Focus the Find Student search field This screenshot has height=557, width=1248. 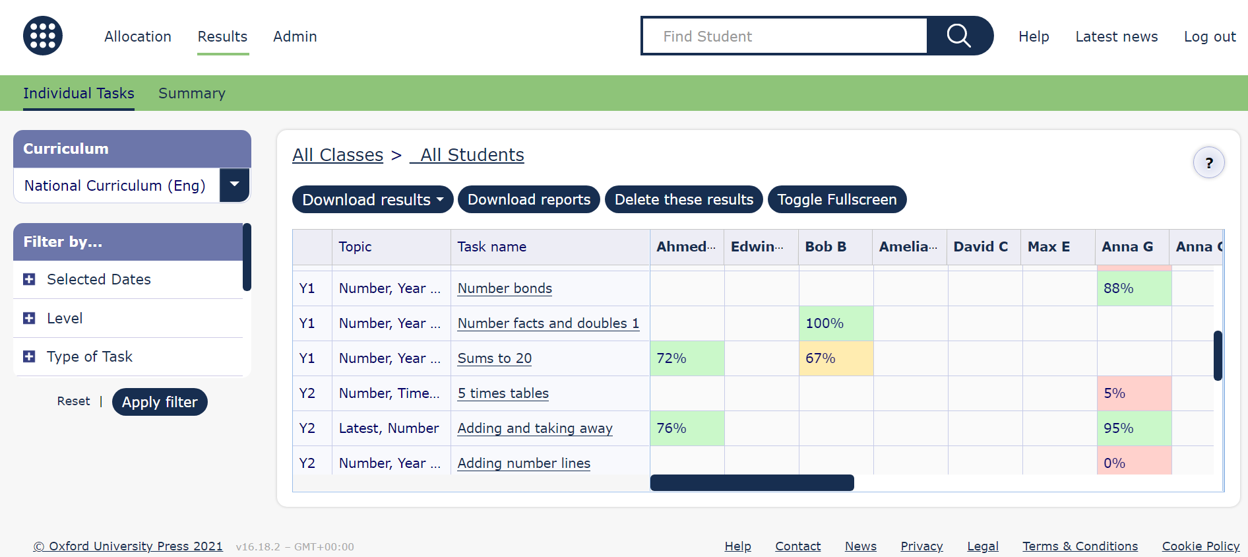click(x=784, y=36)
